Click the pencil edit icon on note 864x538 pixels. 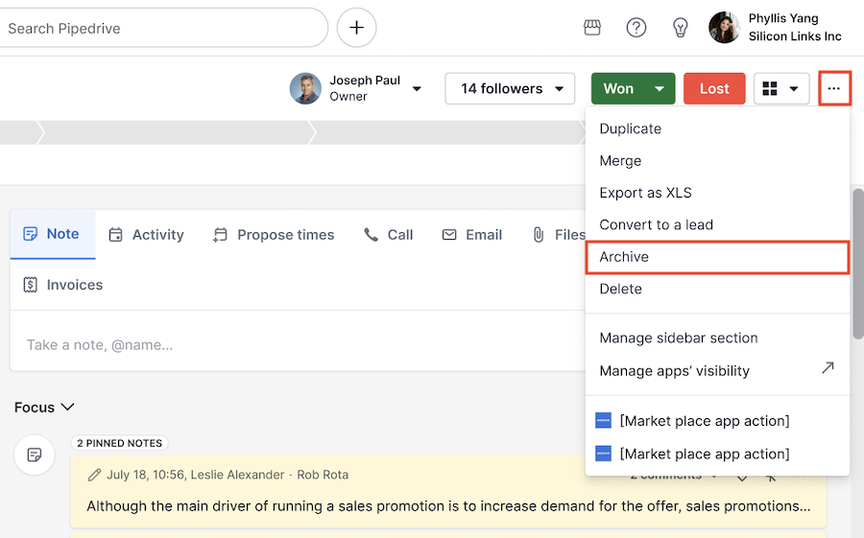pyautogui.click(x=94, y=475)
